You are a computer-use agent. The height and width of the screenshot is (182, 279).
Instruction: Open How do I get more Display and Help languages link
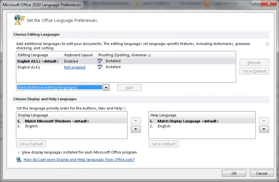[x=79, y=159]
